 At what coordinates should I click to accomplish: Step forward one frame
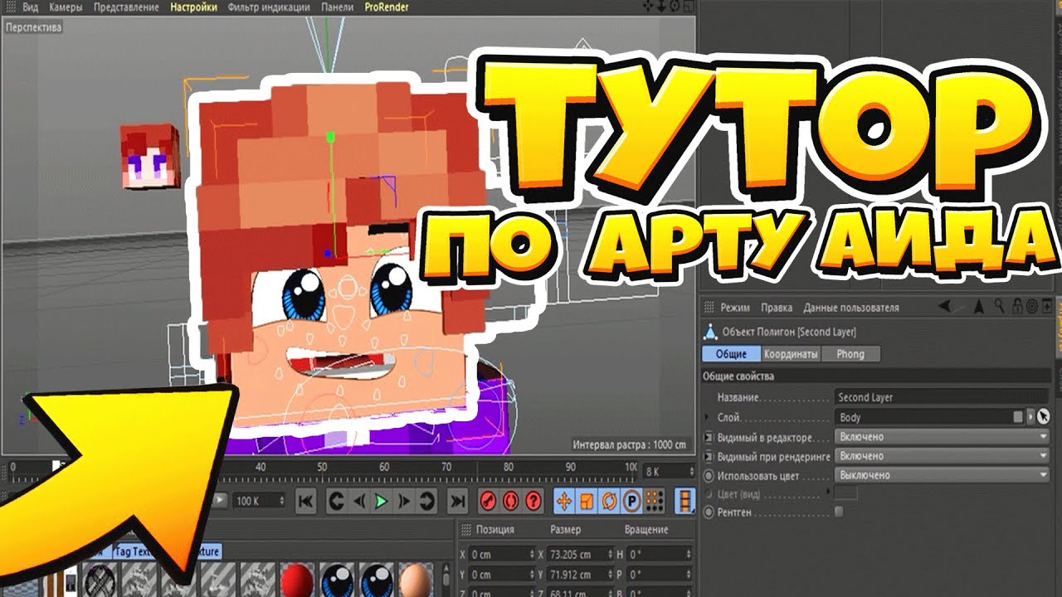coord(404,501)
